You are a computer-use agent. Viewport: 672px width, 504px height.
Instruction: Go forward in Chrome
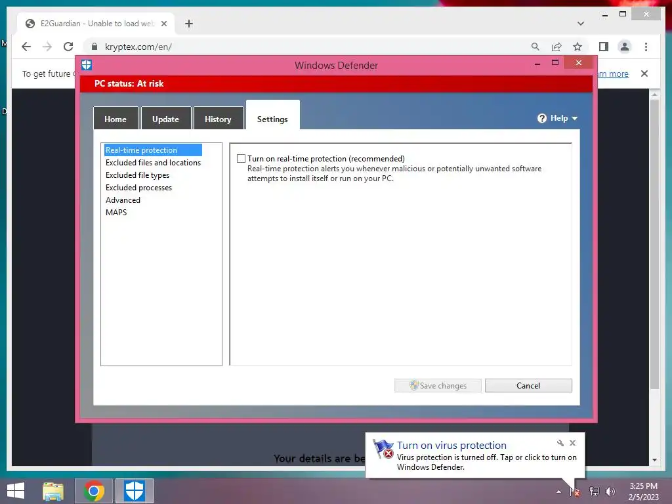[47, 47]
